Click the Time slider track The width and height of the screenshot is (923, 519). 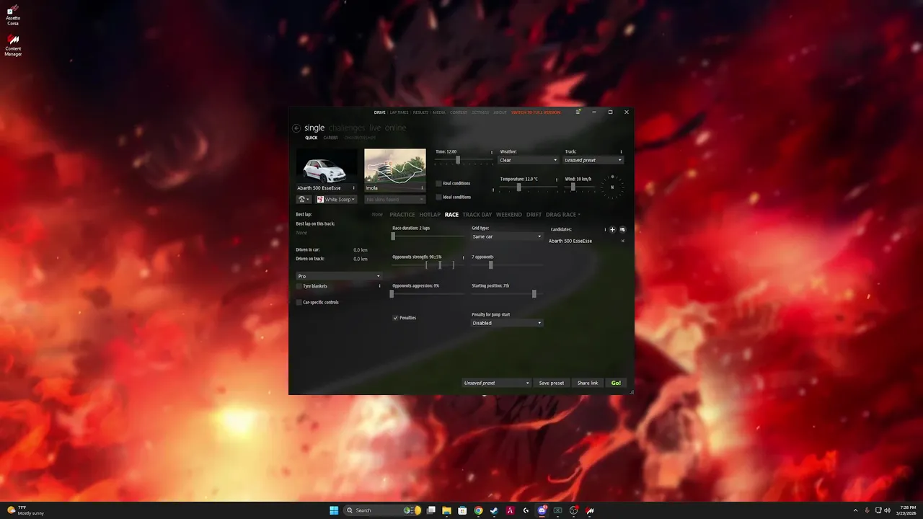[x=464, y=160]
